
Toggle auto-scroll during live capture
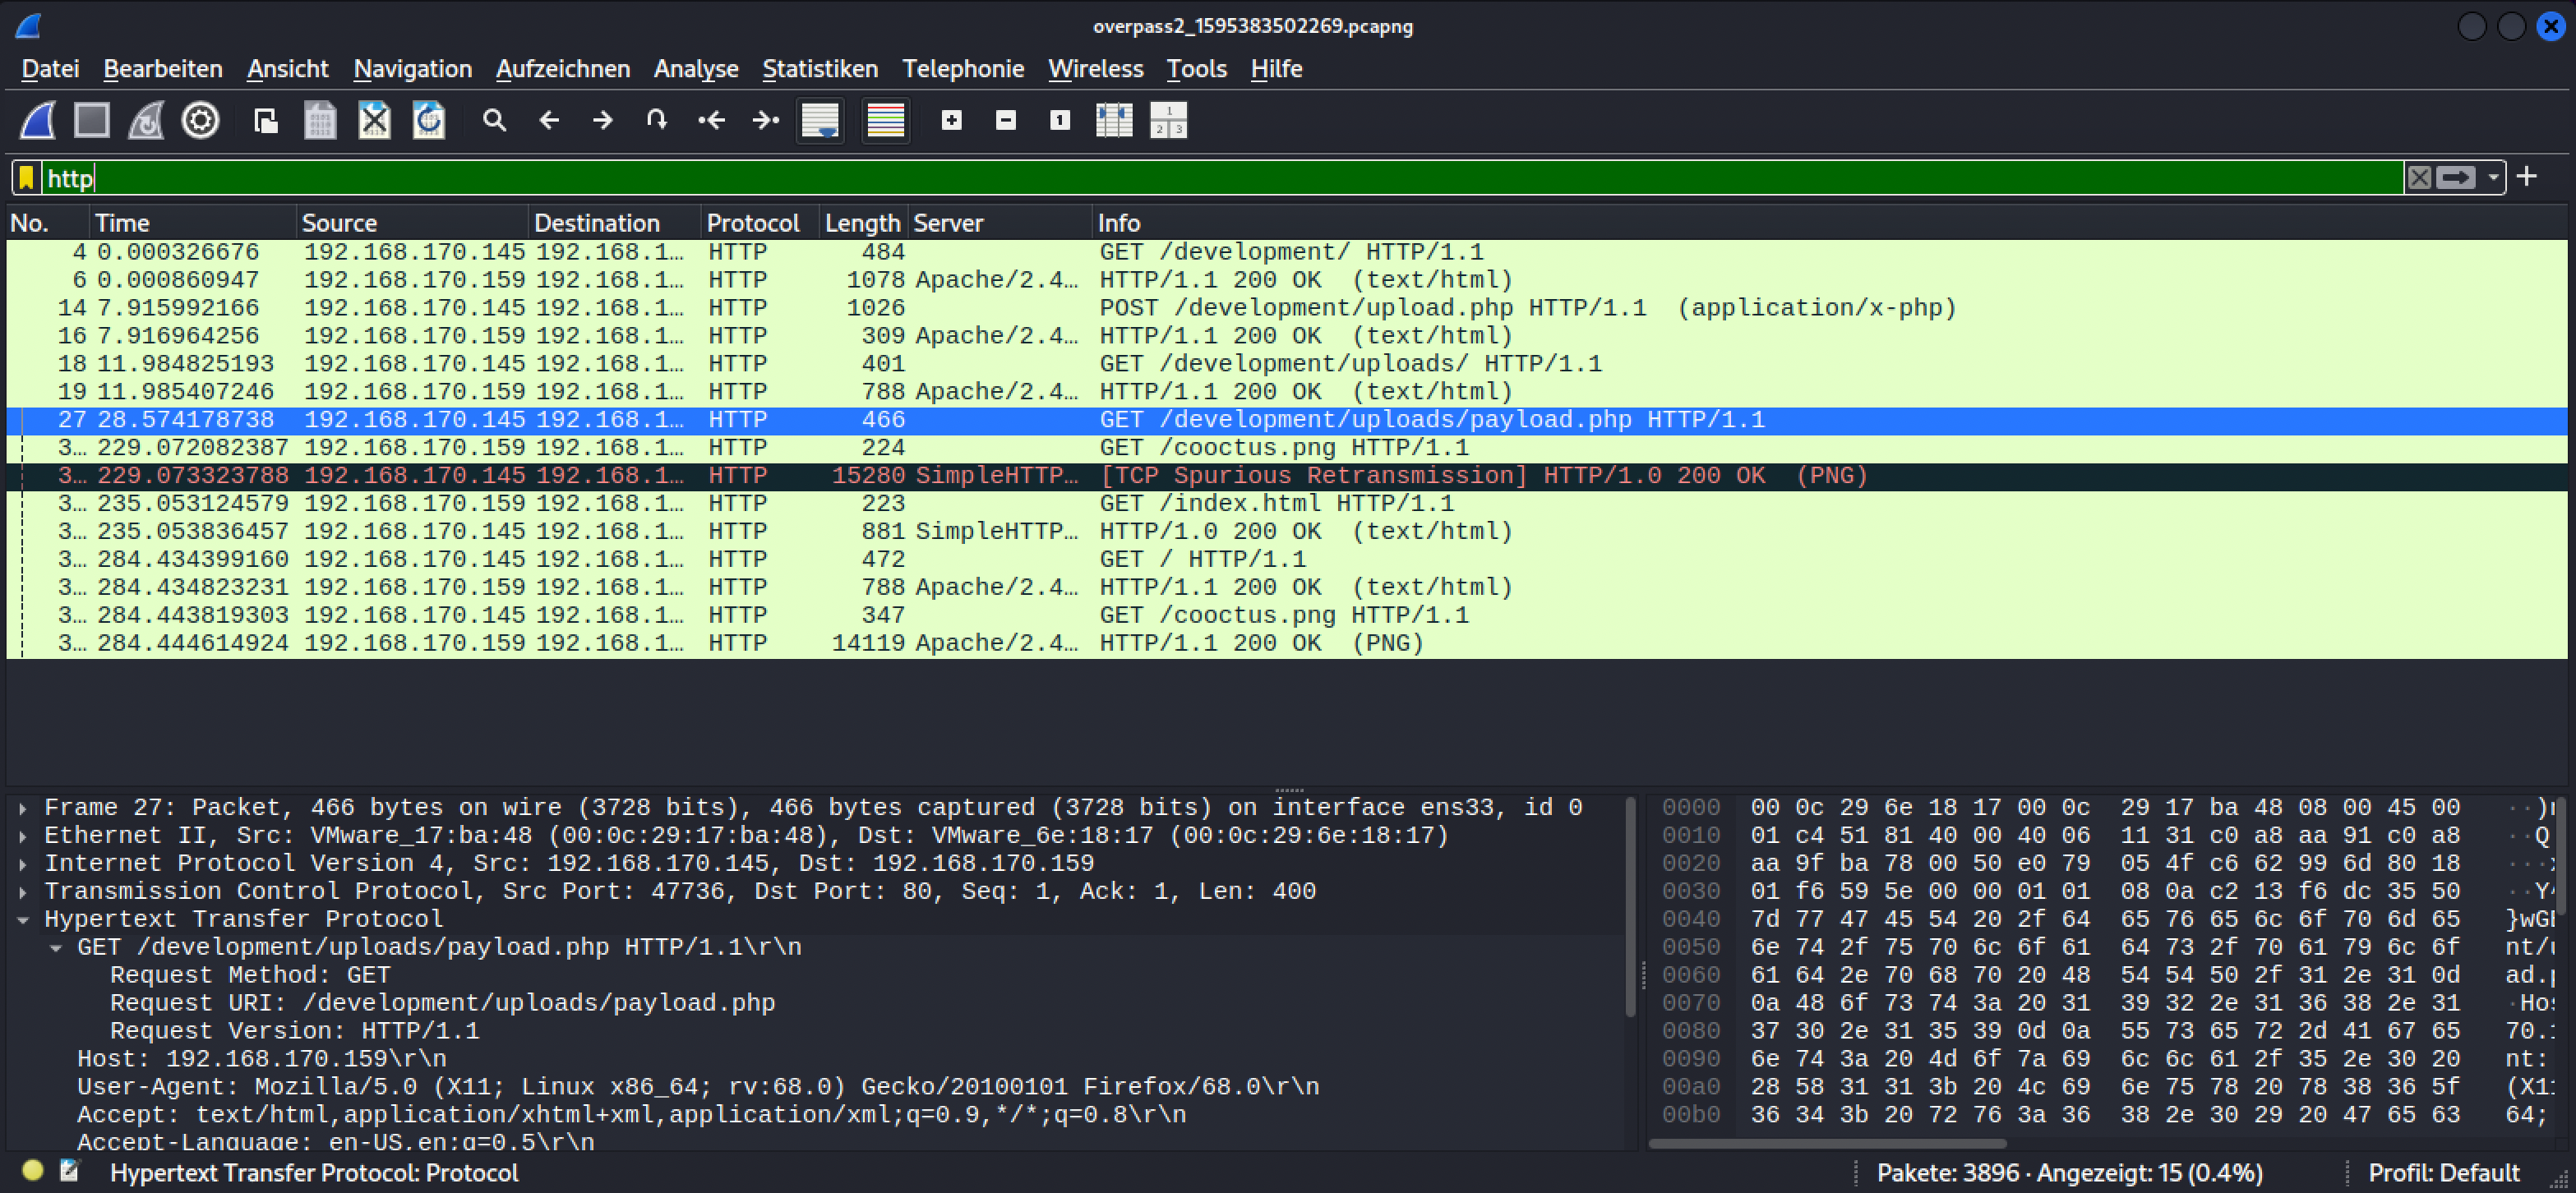pos(820,121)
